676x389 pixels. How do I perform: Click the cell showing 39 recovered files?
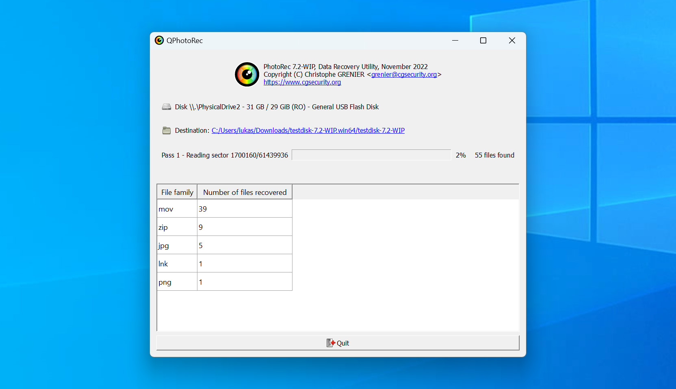(x=245, y=209)
